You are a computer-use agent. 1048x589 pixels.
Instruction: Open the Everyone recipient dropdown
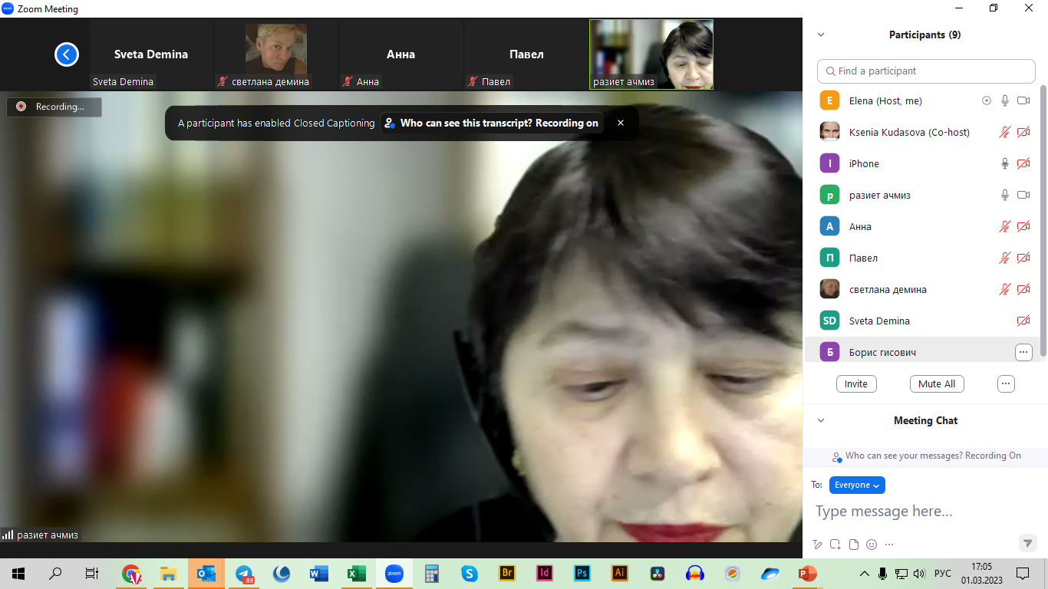(x=857, y=485)
